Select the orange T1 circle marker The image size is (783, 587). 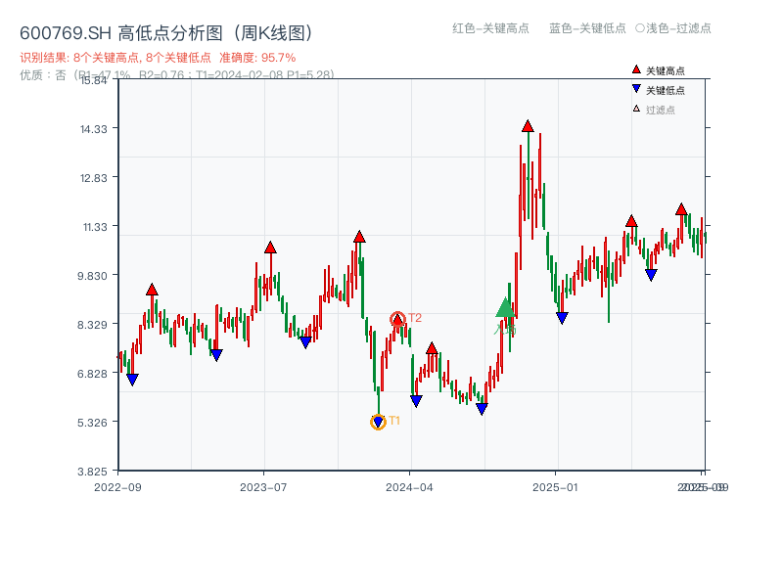point(378,422)
